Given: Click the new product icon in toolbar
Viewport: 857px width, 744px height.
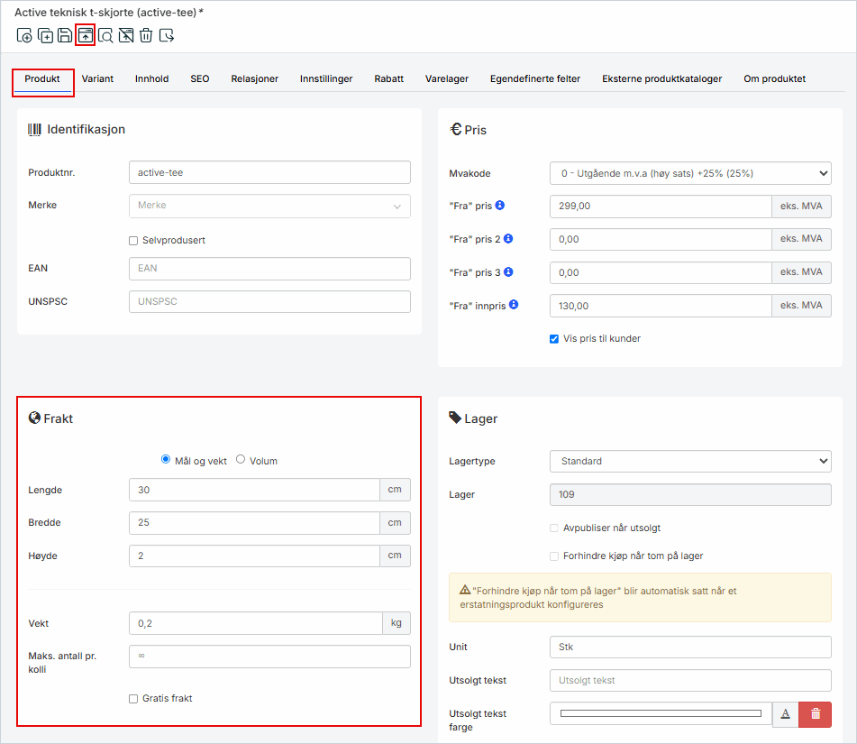Looking at the screenshot, I should pyautogui.click(x=24, y=36).
